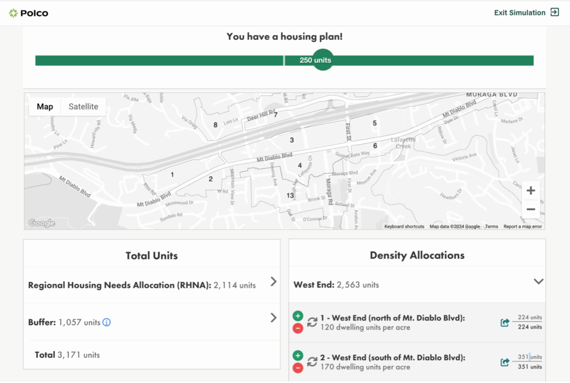Reset density for 2 - West End south
This screenshot has width=570, height=383.
[312, 362]
